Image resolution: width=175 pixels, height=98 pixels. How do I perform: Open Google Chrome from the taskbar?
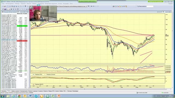coord(19,96)
